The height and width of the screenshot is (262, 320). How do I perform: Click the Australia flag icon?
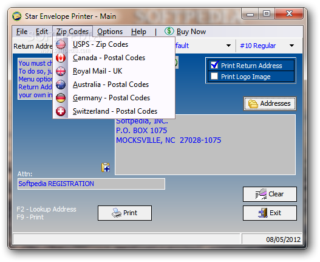[61, 84]
